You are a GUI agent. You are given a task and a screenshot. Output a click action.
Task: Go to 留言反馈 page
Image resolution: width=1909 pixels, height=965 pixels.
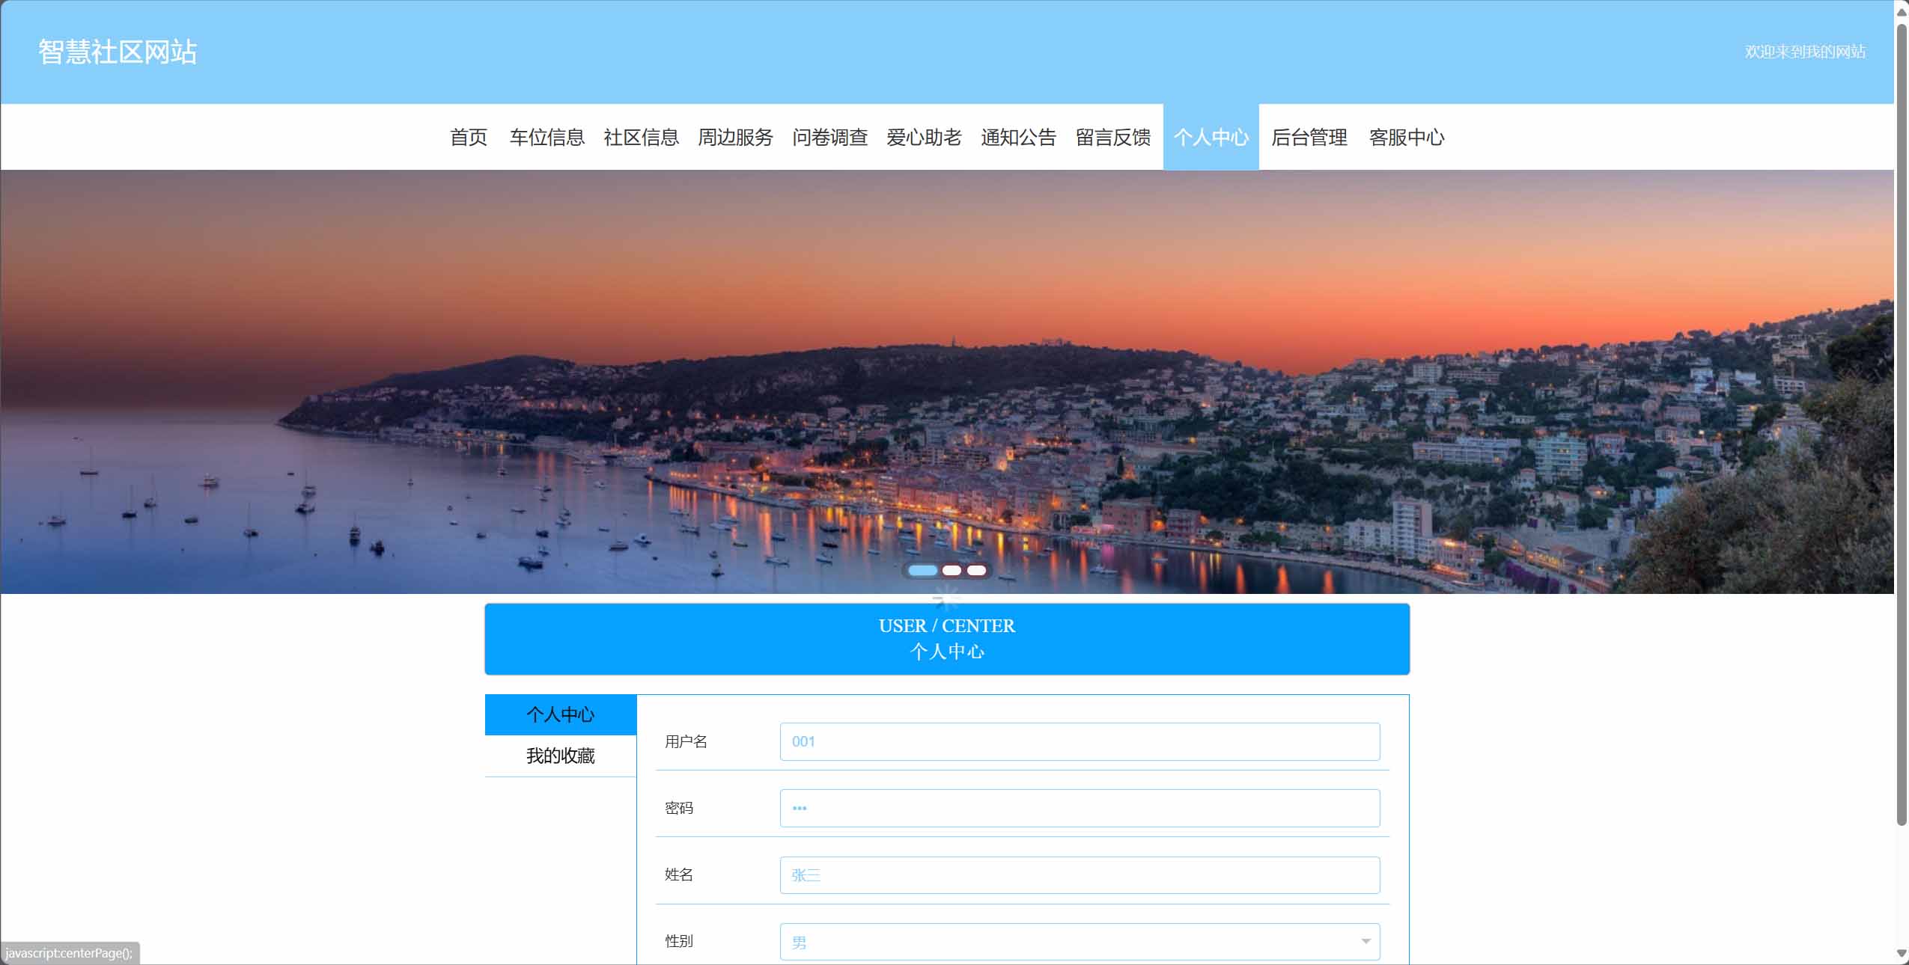coord(1113,137)
